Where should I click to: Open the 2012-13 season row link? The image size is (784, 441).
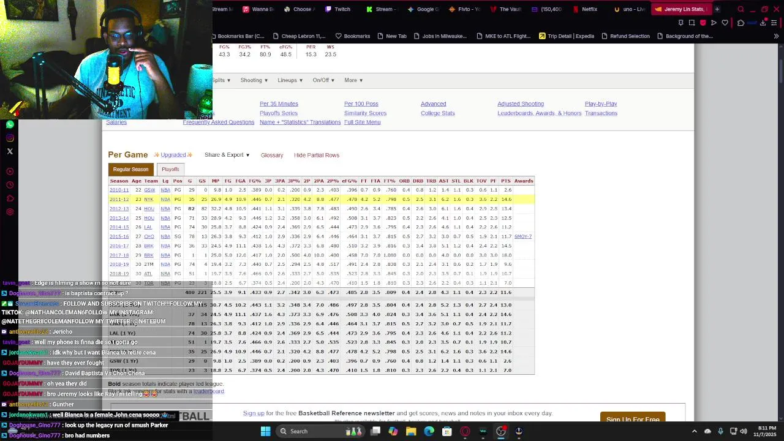119,209
